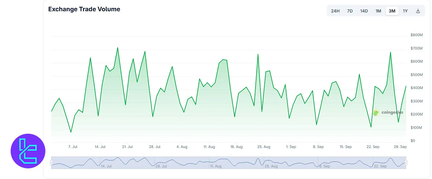Viewport: 432px width, 179px height.
Task: Click the CoinGecko logo inside the chart
Action: pyautogui.click(x=389, y=112)
